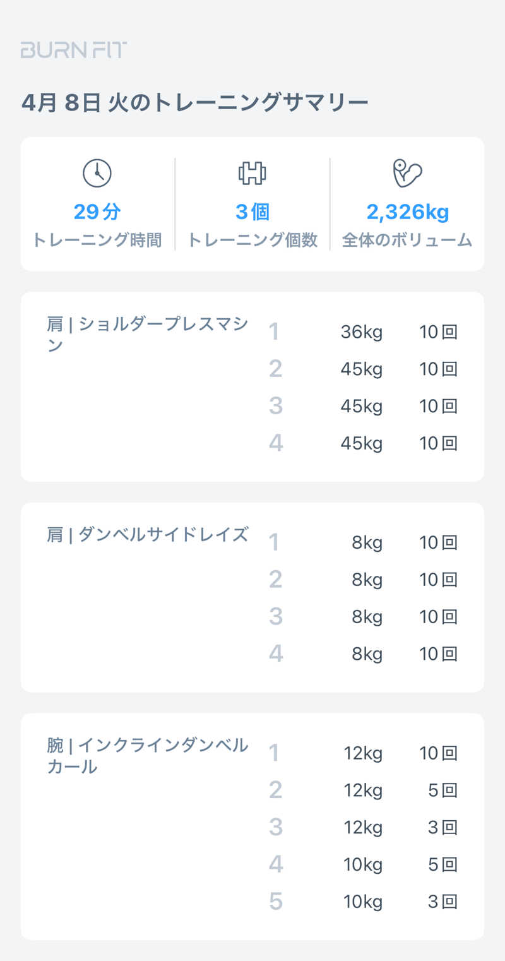
Task: Click set number 4 of shoulder press
Action: [x=275, y=443]
